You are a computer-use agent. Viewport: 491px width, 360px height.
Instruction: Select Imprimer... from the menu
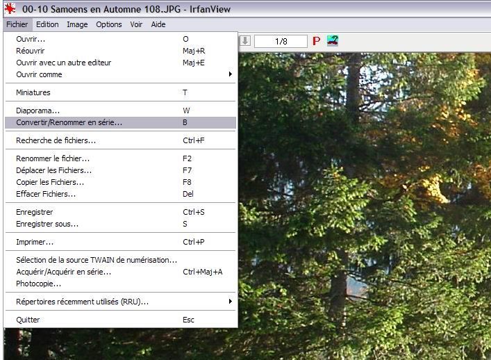point(121,242)
